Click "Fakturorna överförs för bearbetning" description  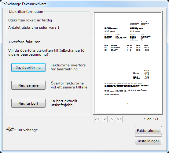(68, 67)
